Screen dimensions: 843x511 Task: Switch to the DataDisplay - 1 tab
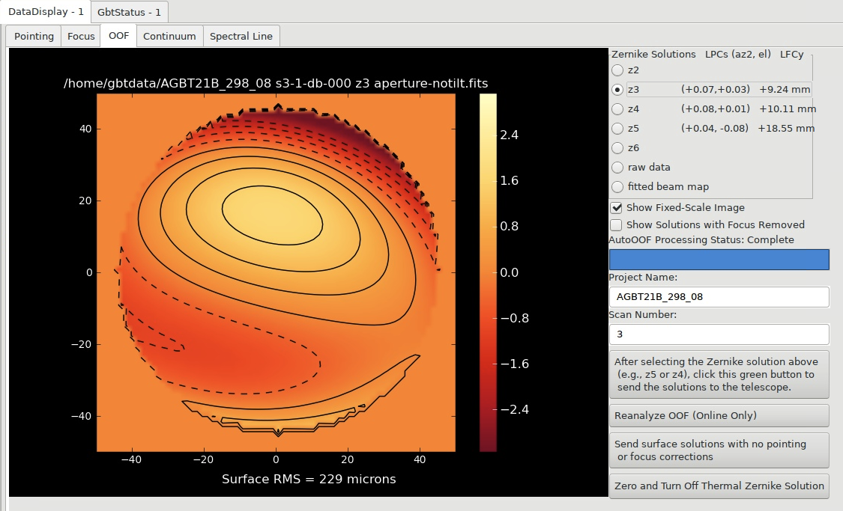point(45,11)
